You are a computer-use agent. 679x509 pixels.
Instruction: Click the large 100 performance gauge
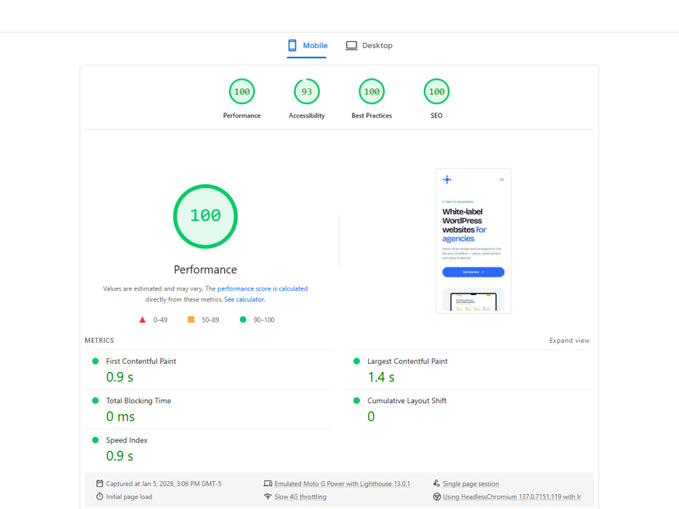[205, 216]
